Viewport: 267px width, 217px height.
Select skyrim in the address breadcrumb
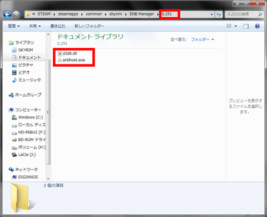point(116,14)
